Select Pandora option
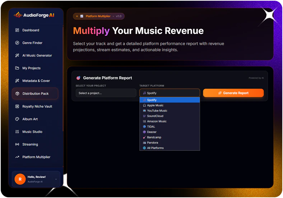The height and width of the screenshot is (198, 283). pyautogui.click(x=170, y=143)
